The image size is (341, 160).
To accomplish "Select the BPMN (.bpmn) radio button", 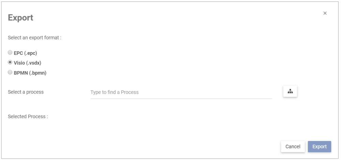I will tap(10, 73).
